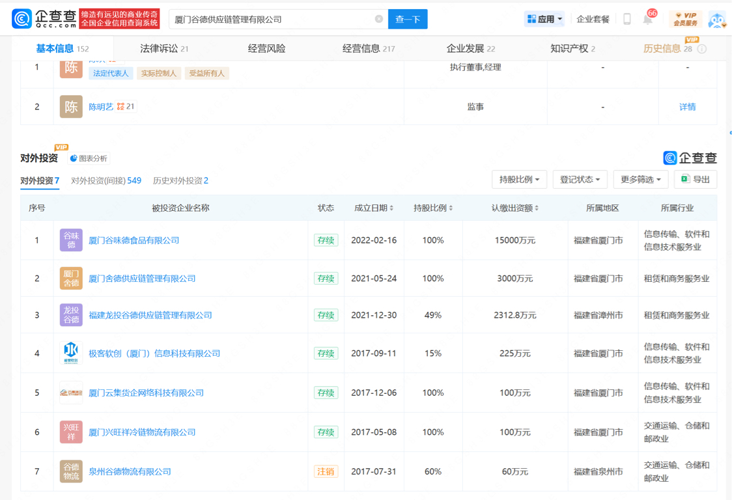Open 厦门兴旺祥冷链物流有限公司 link

(142, 432)
